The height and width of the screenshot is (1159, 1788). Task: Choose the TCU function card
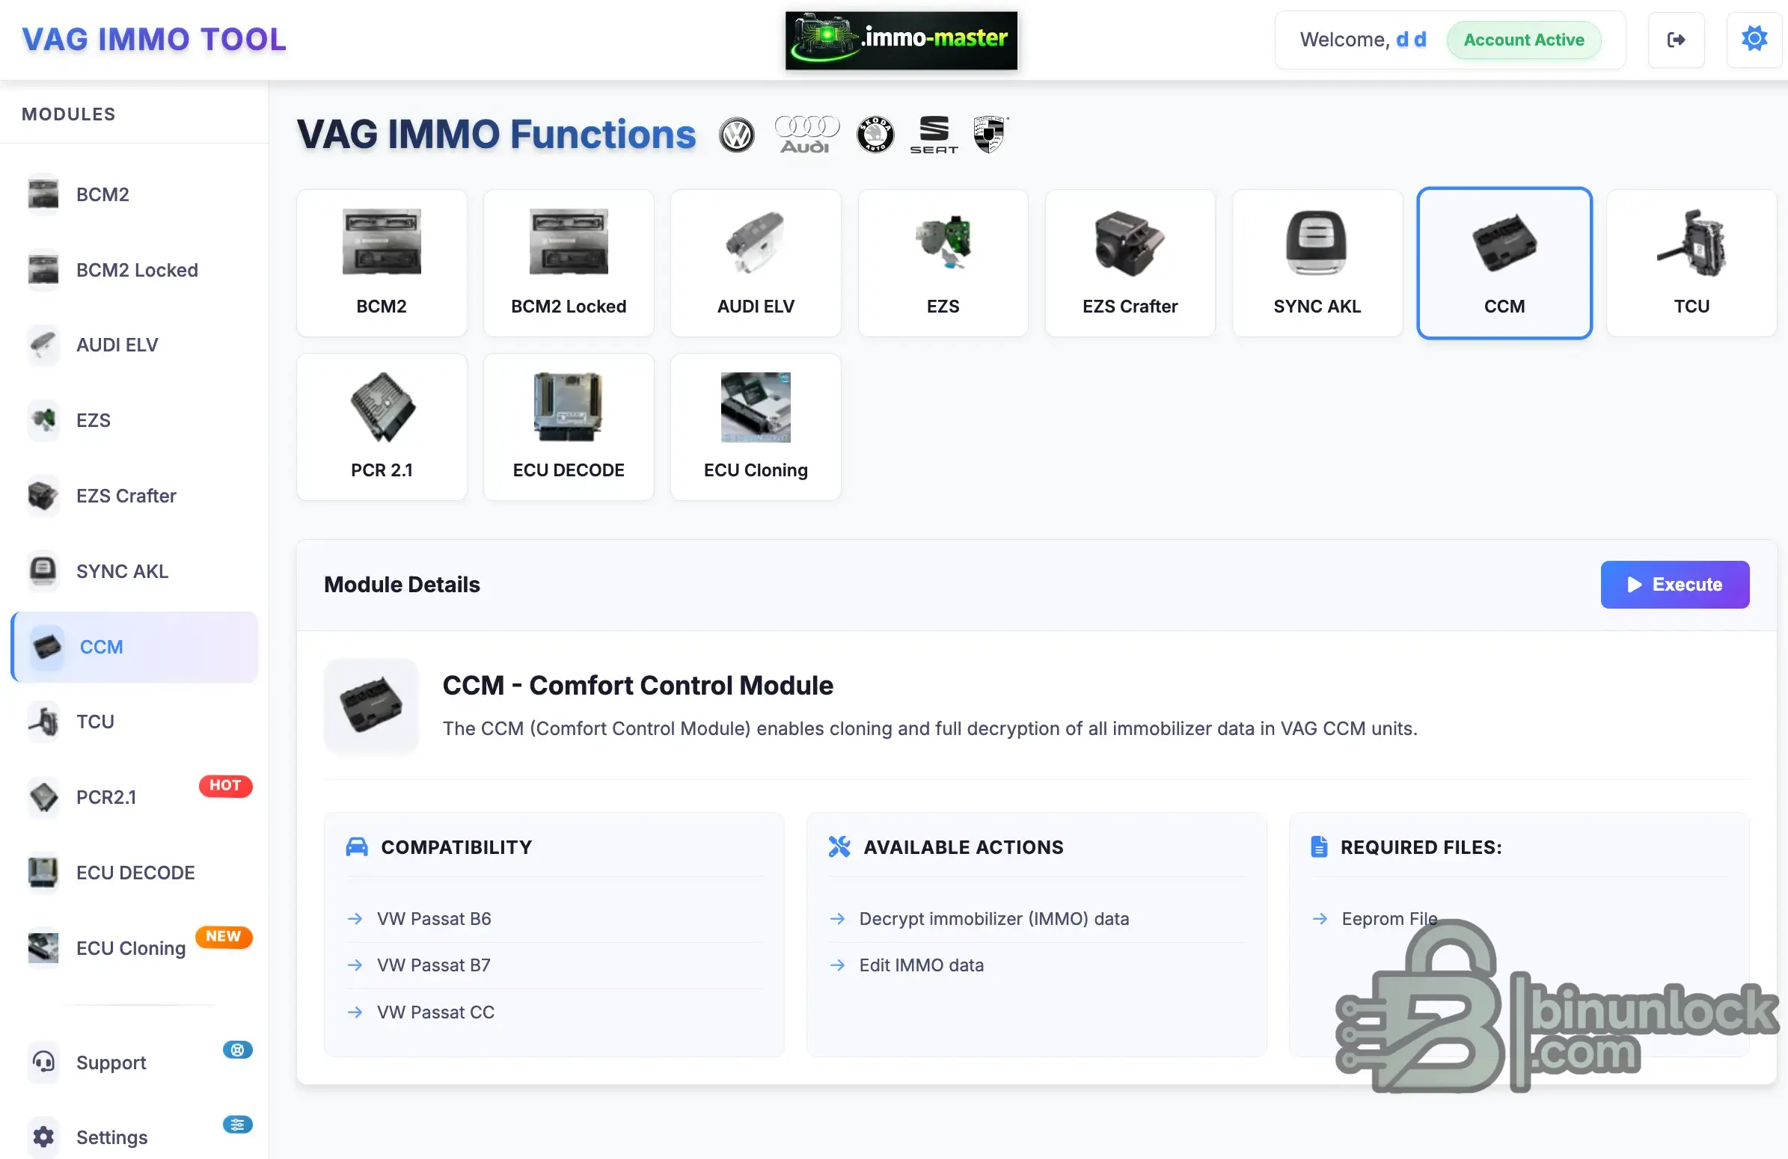1690,262
